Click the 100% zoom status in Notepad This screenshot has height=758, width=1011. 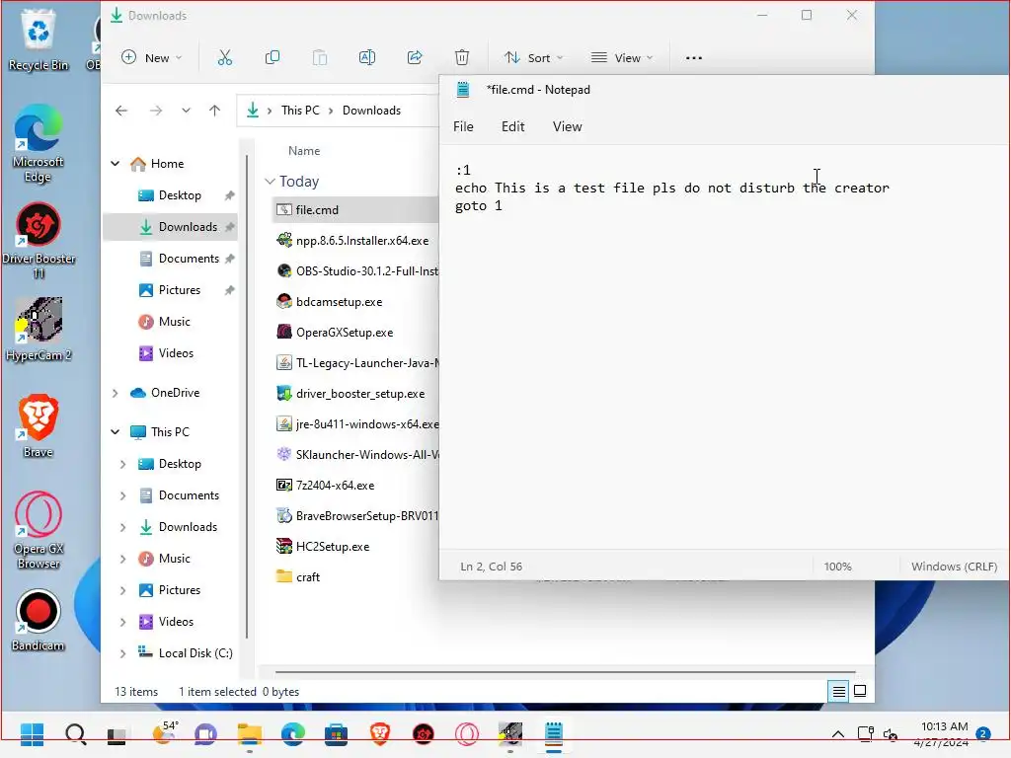tap(837, 567)
